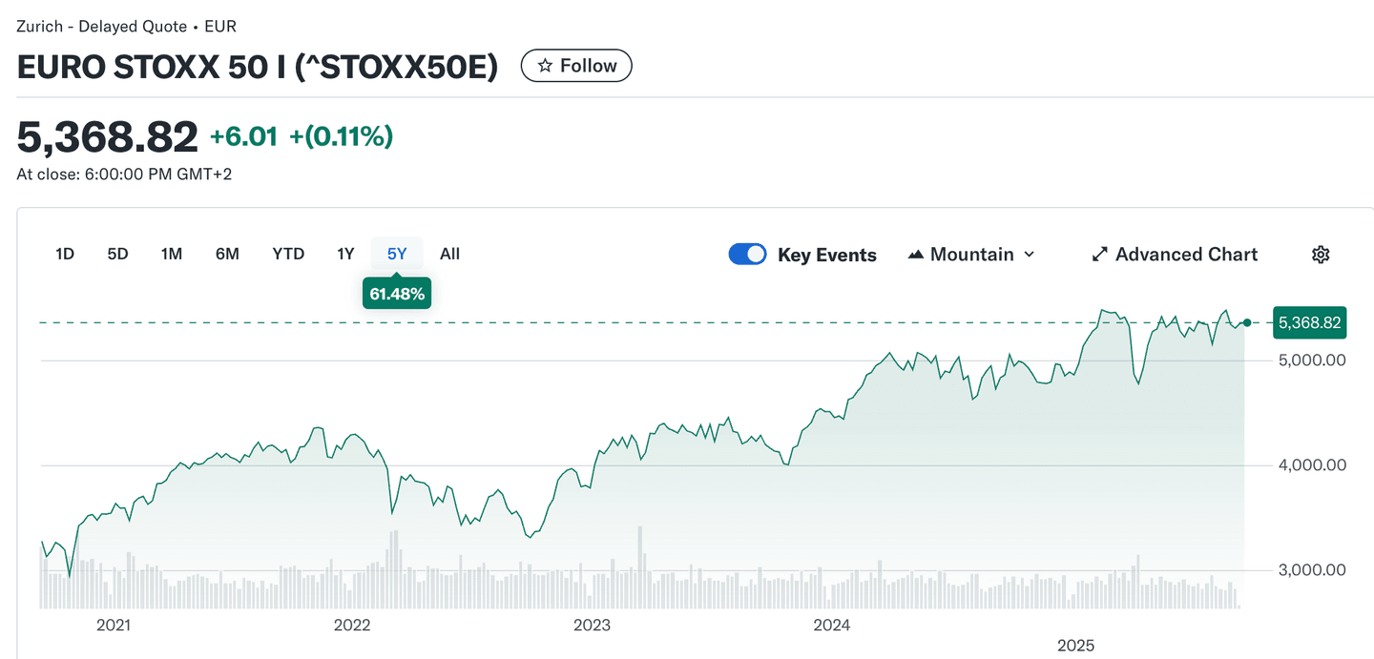
Task: Select the 5Y time range
Action: 397,254
